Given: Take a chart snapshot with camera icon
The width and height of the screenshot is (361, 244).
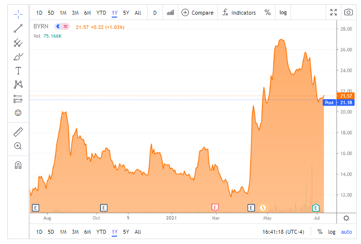Looking at the screenshot, I should (x=348, y=13).
